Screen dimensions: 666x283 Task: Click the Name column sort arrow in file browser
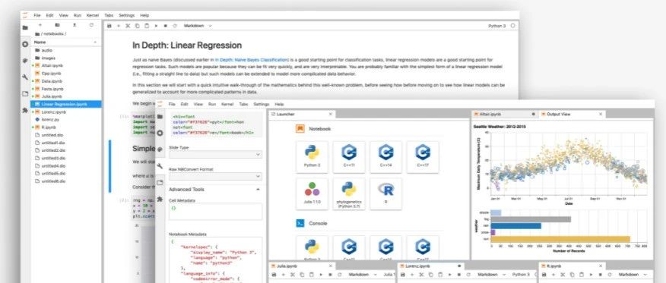[x=95, y=42]
